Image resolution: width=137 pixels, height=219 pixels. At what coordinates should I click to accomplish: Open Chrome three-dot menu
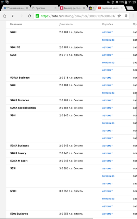133,16
